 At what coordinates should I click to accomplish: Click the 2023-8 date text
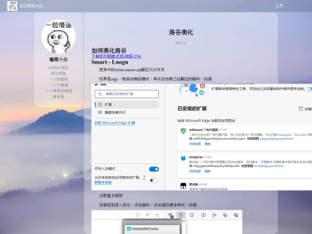pyautogui.click(x=181, y=43)
